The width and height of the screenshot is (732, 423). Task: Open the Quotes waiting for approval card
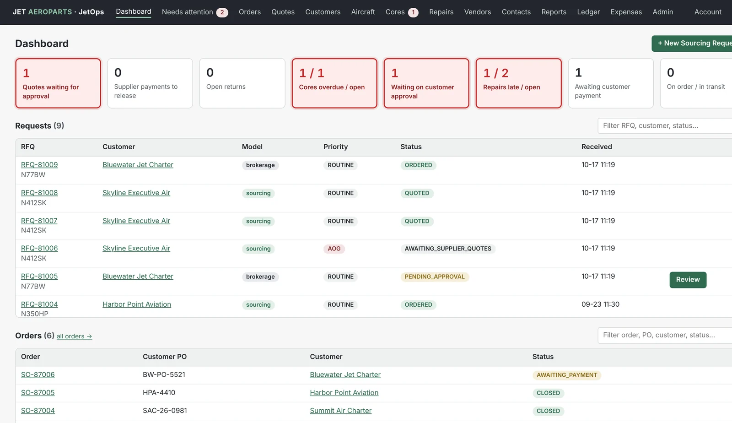coord(58,83)
